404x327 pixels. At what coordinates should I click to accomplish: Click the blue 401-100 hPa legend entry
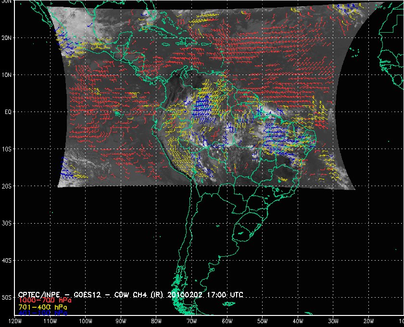click(43, 313)
